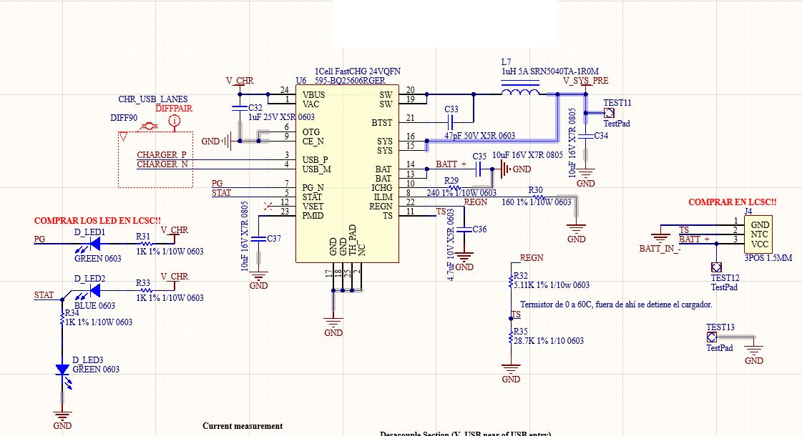This screenshot has height=436, width=802.
Task: Select the GND symbol below U6 pins 17-25
Action: coord(333,323)
